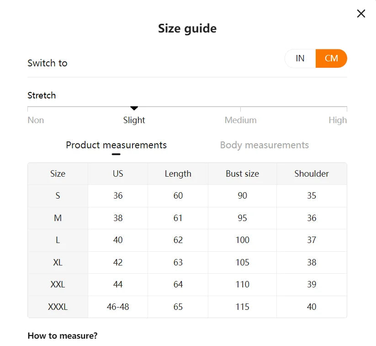Click the Length column header
This screenshot has height=346, width=376.
(178, 174)
